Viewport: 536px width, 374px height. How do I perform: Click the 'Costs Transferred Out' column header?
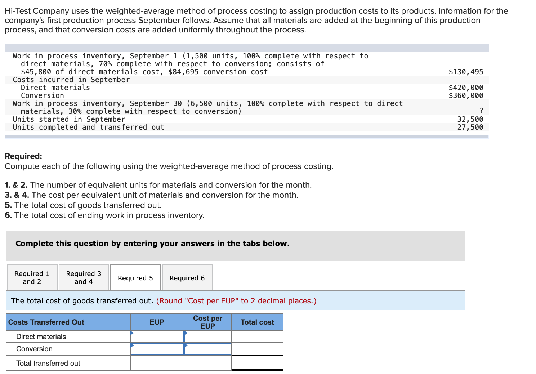click(x=68, y=322)
